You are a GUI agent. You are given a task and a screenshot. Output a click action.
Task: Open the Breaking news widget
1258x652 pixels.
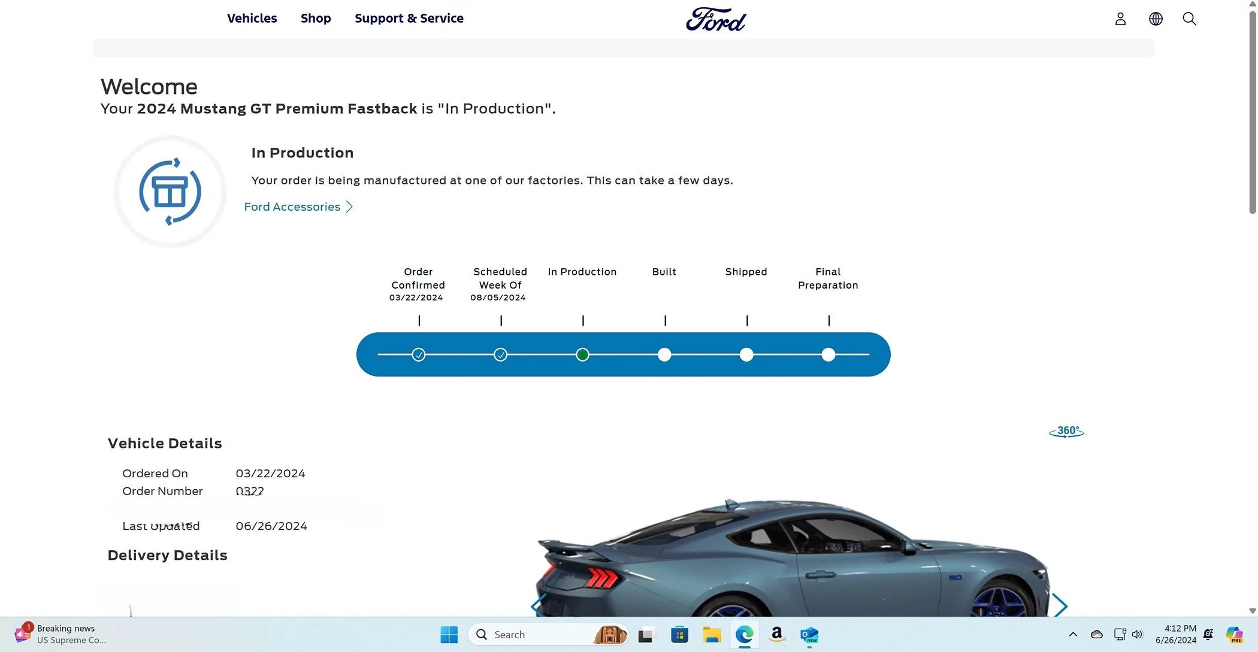[60, 634]
